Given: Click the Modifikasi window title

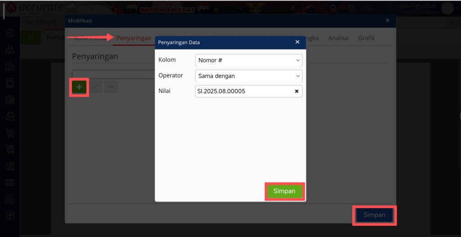Looking at the screenshot, I should coord(80,21).
